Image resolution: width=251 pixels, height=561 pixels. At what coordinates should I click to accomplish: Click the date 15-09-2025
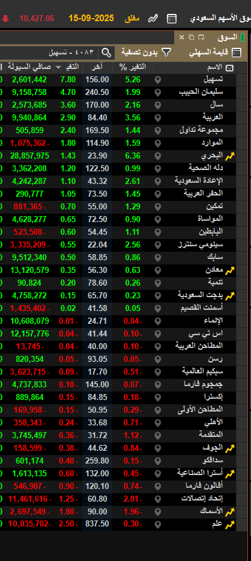[x=91, y=18]
